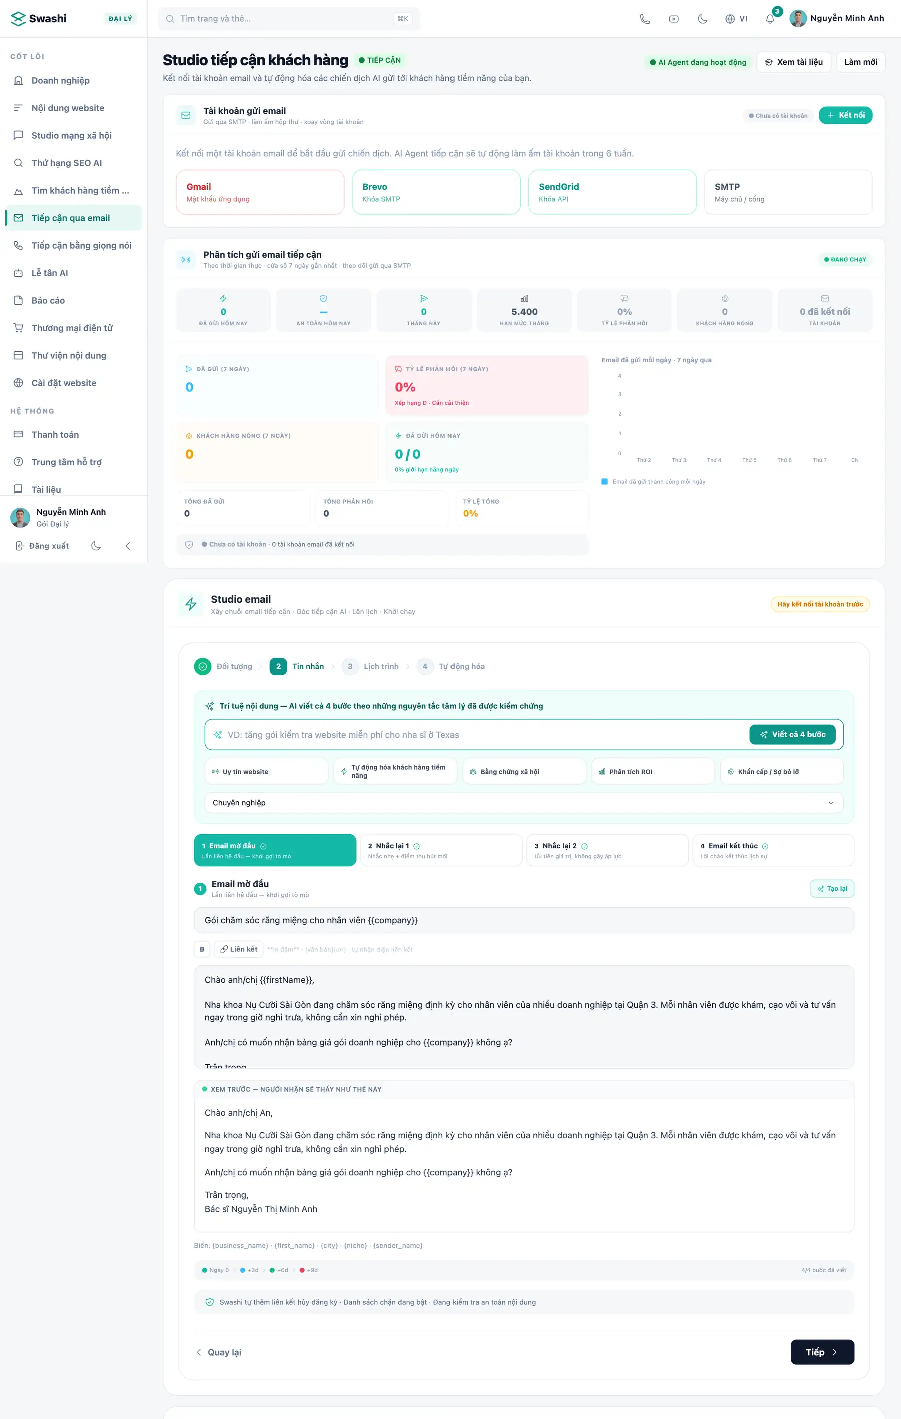
Task: Select the SMTP provider card
Action: click(788, 192)
